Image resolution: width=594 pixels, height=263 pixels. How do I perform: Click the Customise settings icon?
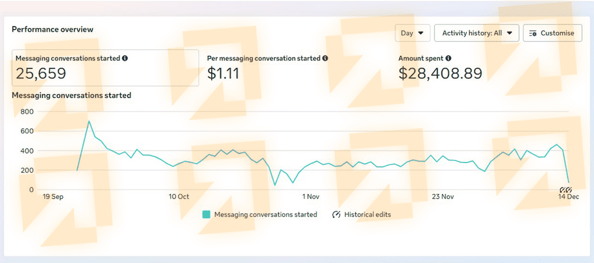click(533, 33)
